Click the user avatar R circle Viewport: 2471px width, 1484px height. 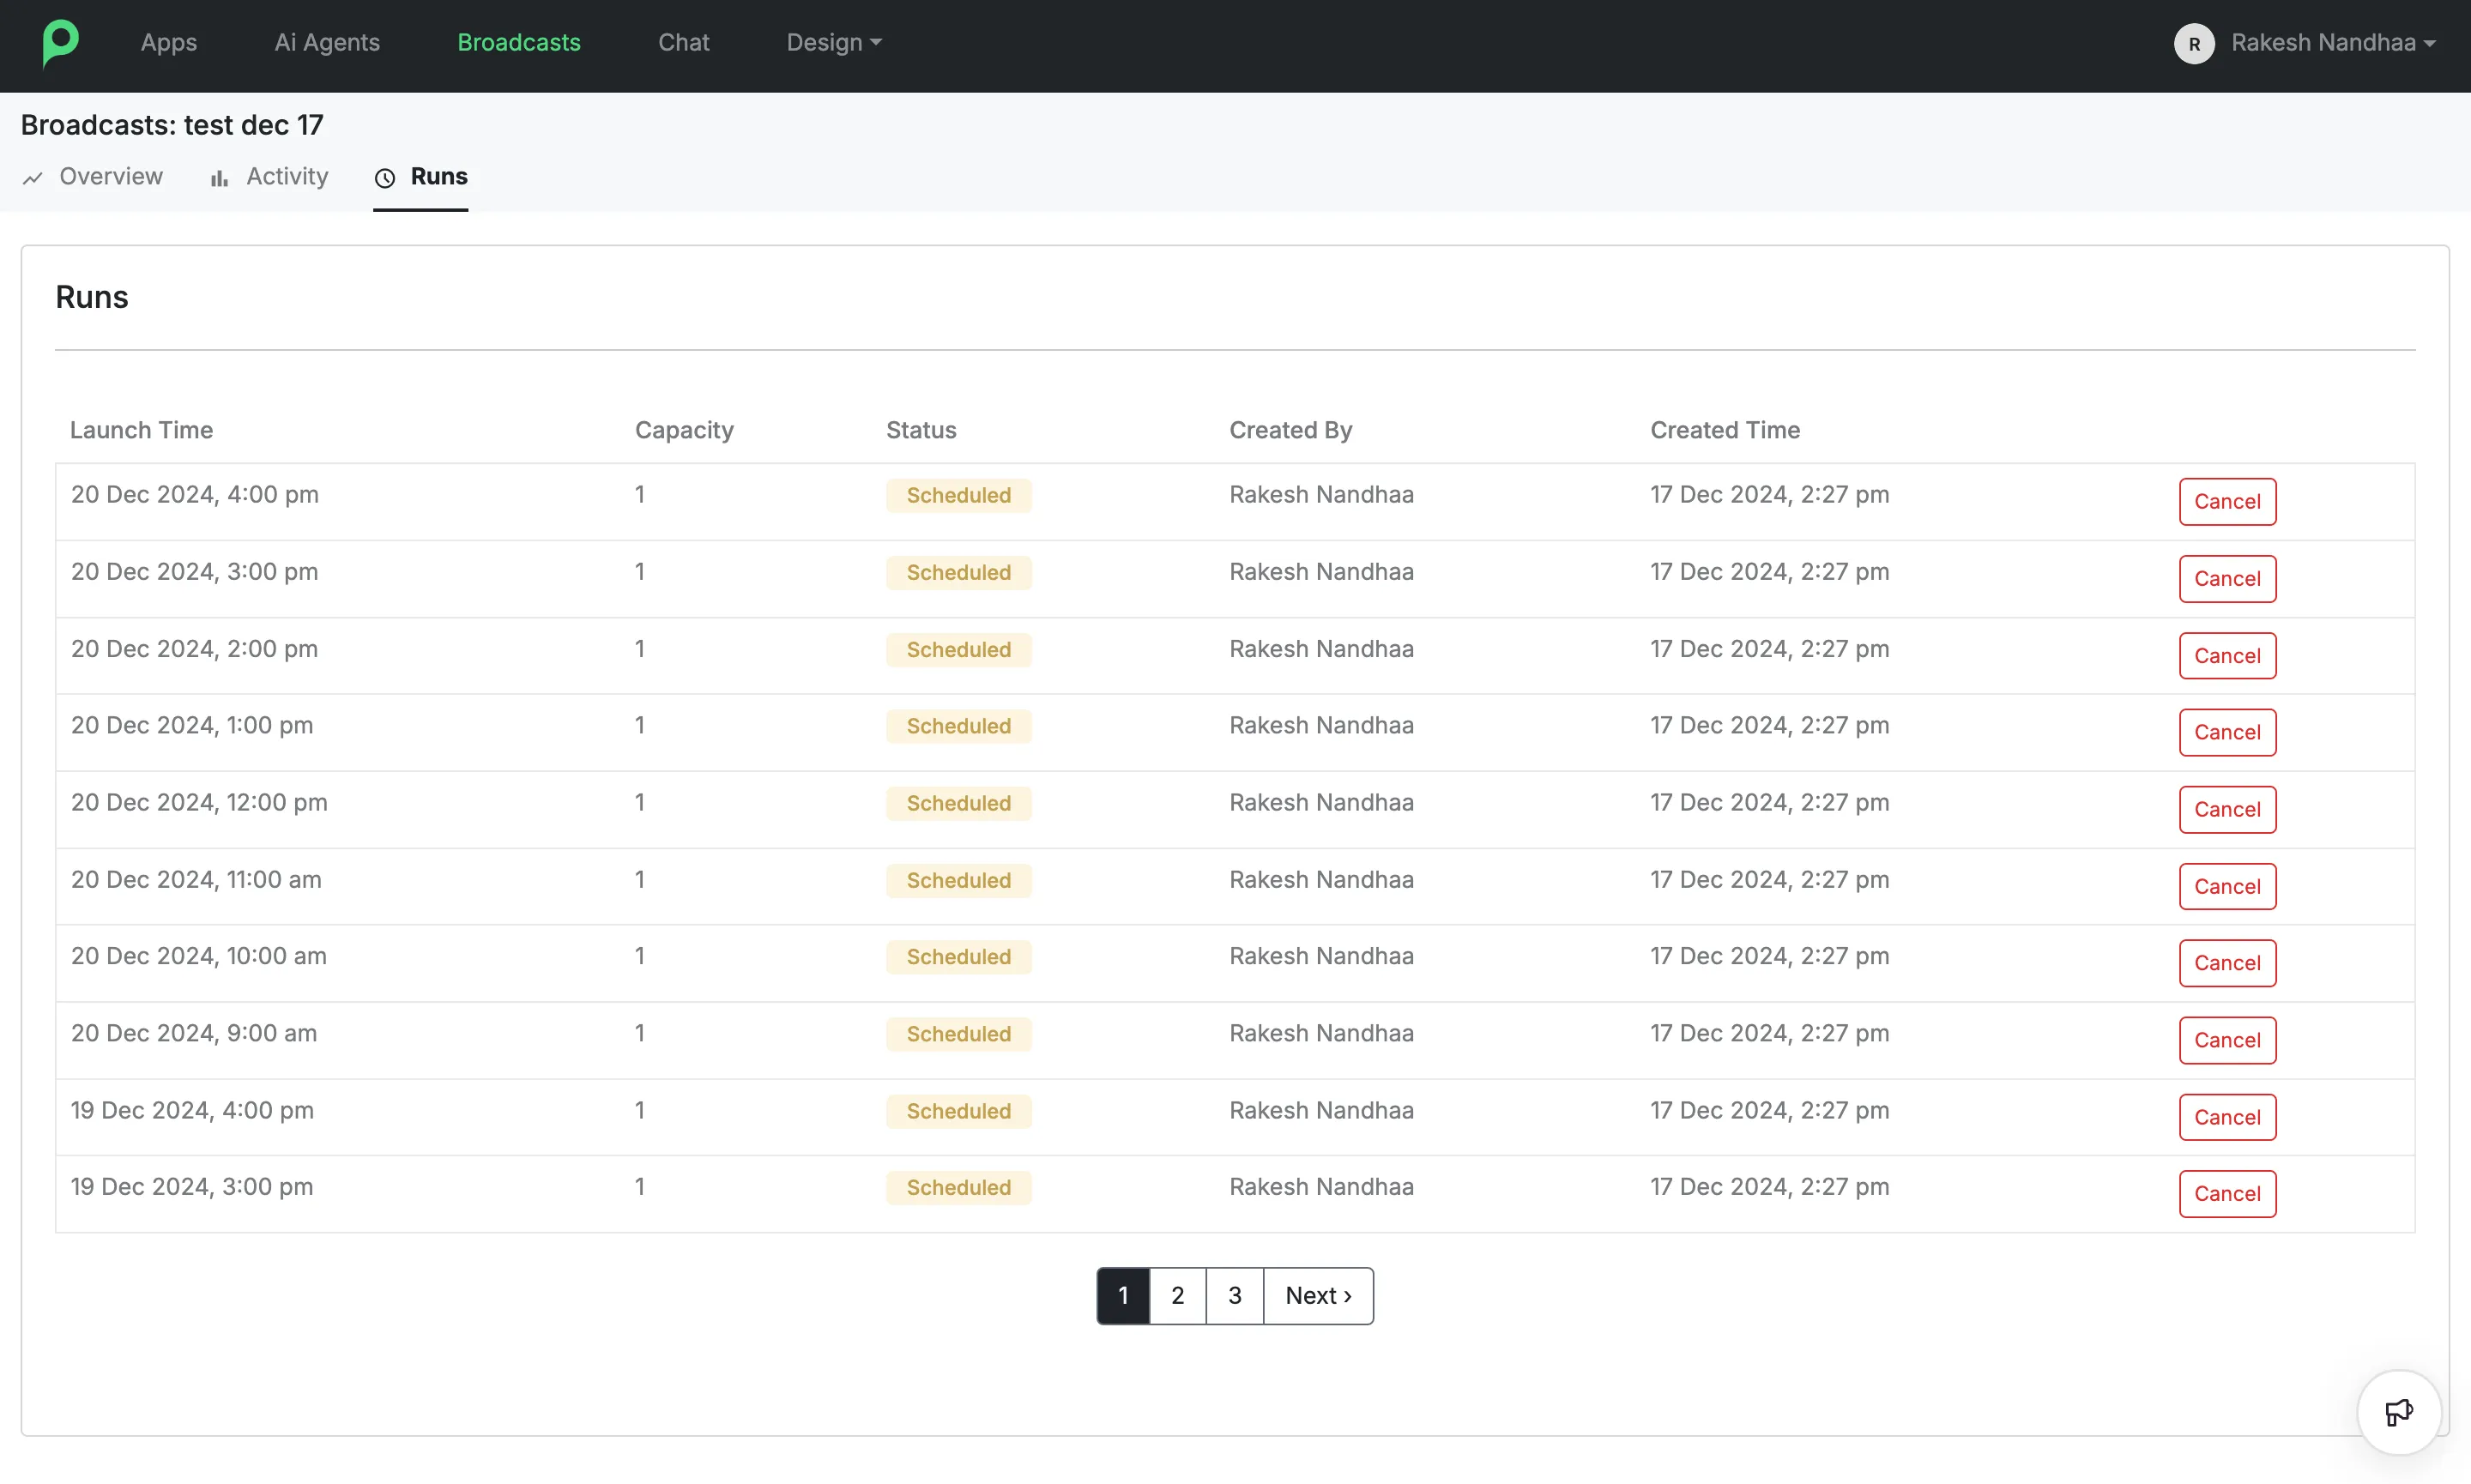(x=2194, y=43)
